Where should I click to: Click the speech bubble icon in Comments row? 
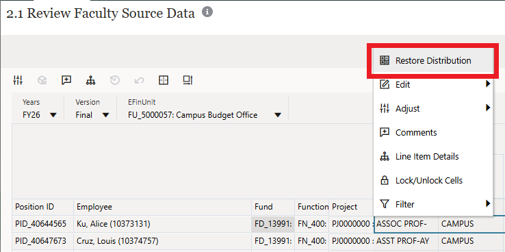click(385, 132)
